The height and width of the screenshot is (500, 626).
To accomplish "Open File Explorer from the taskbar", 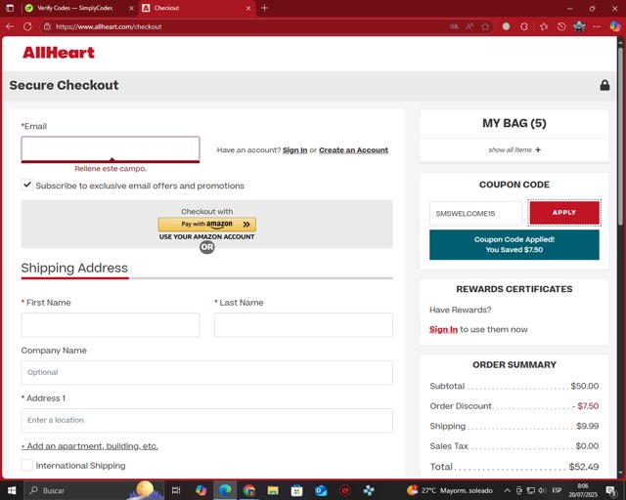I will (273, 490).
